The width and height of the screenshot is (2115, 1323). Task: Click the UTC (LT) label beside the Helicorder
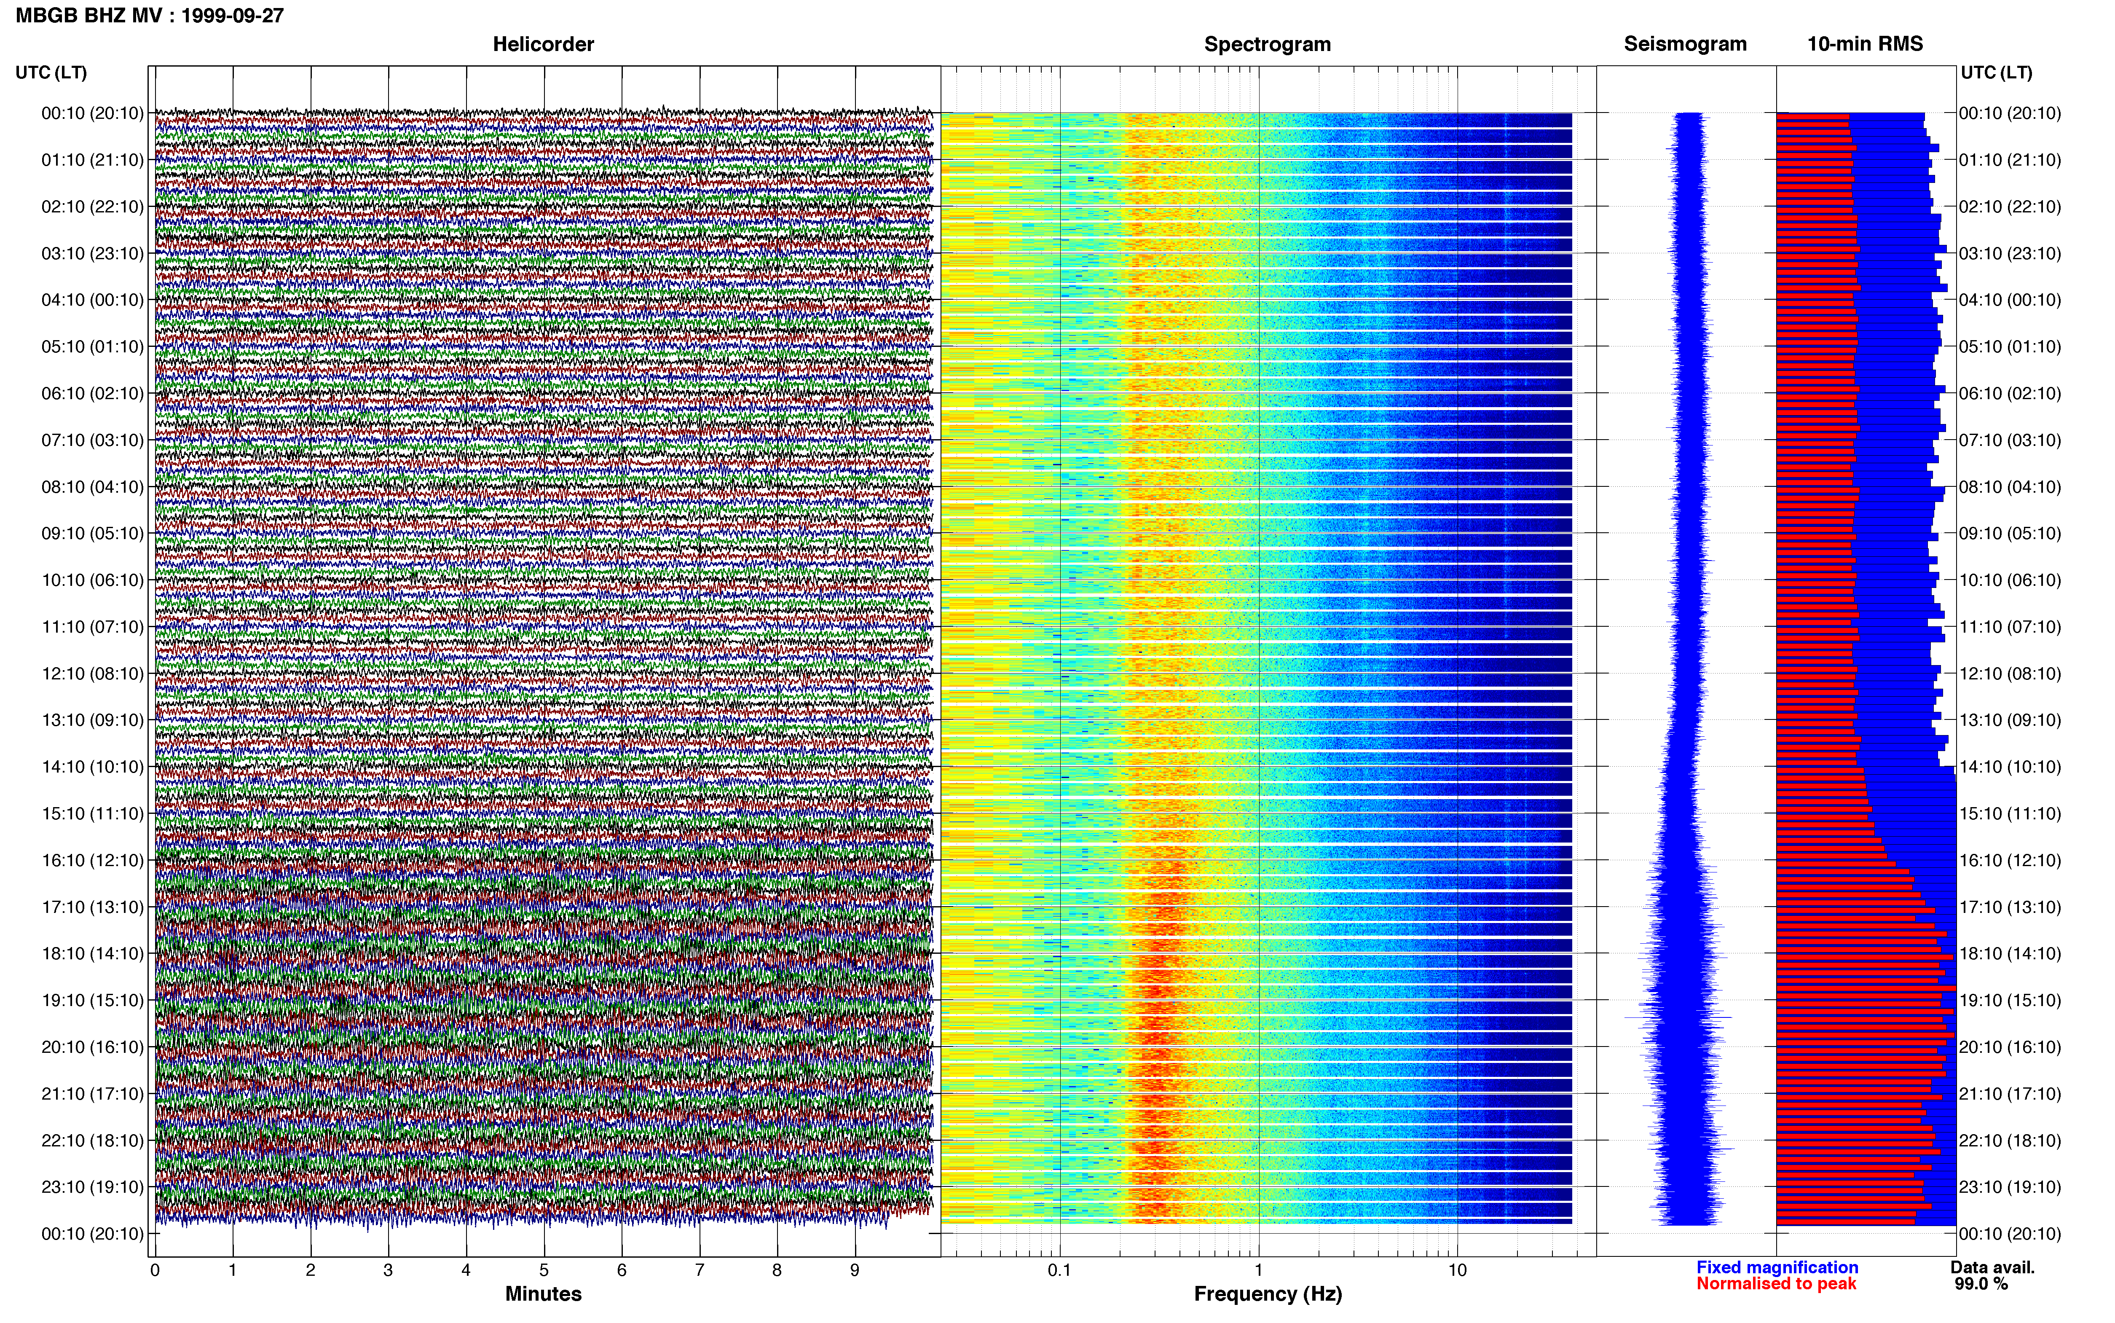tap(51, 72)
